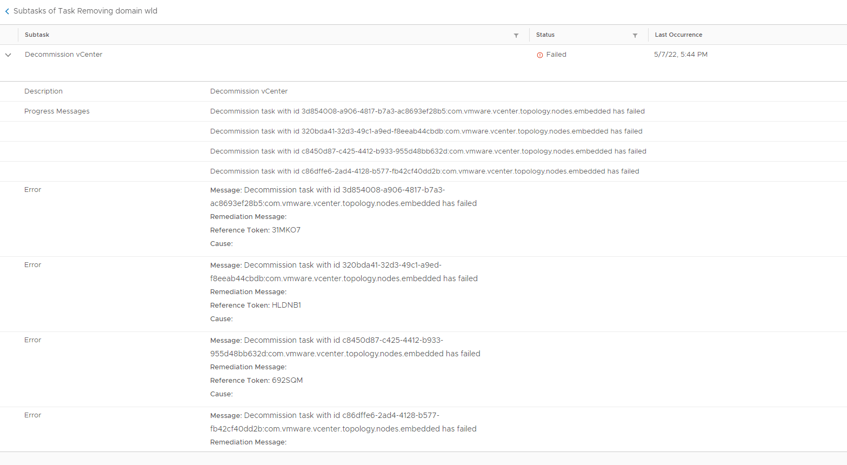Select the Decommission vCenter subtask name
Image resolution: width=847 pixels, height=465 pixels.
64,55
